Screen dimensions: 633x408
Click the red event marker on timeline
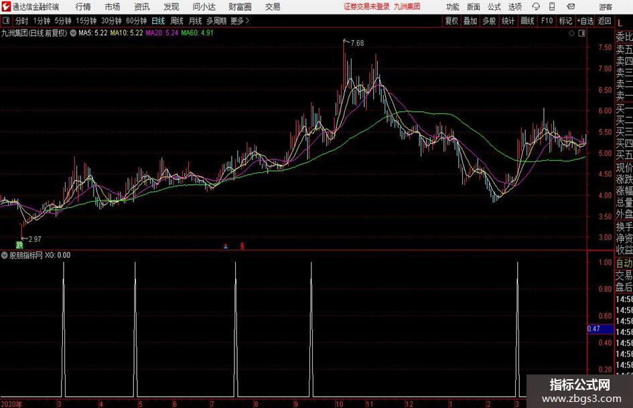242,246
